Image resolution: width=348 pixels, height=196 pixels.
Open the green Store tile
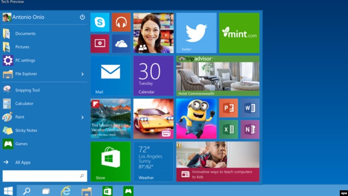110,161
